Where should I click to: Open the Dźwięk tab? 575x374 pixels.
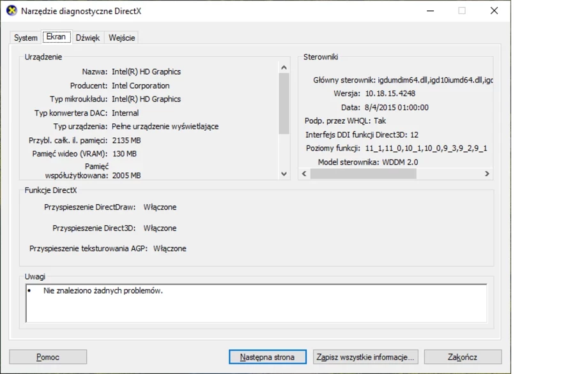pyautogui.click(x=88, y=38)
